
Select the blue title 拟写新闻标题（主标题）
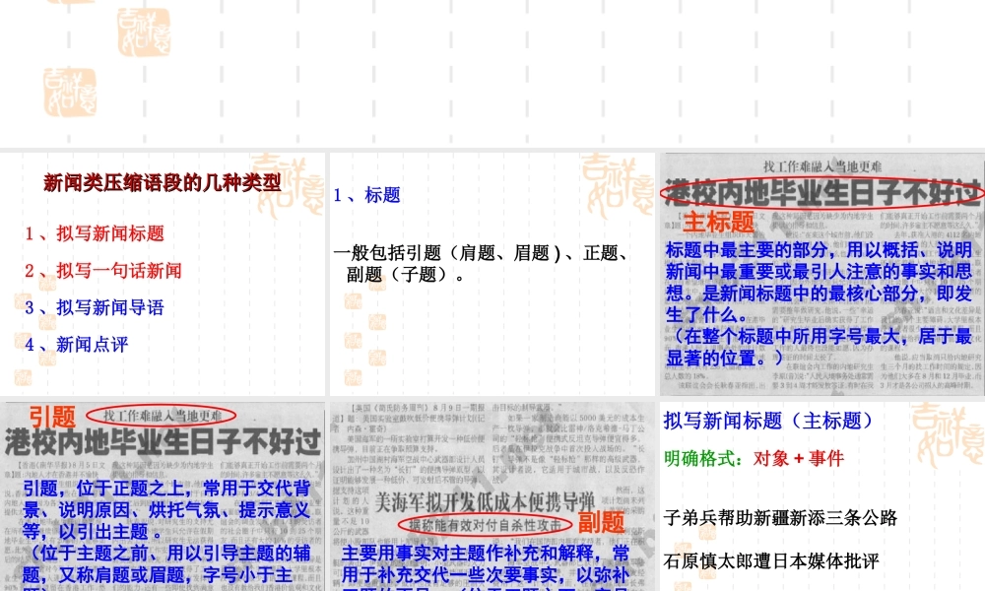click(x=769, y=421)
